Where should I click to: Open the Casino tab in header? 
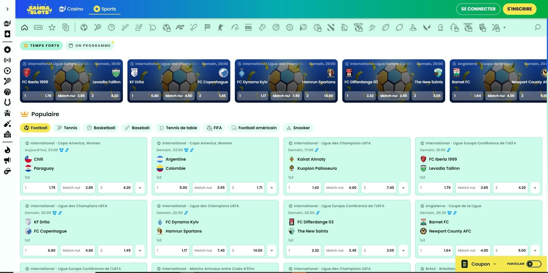click(x=71, y=9)
